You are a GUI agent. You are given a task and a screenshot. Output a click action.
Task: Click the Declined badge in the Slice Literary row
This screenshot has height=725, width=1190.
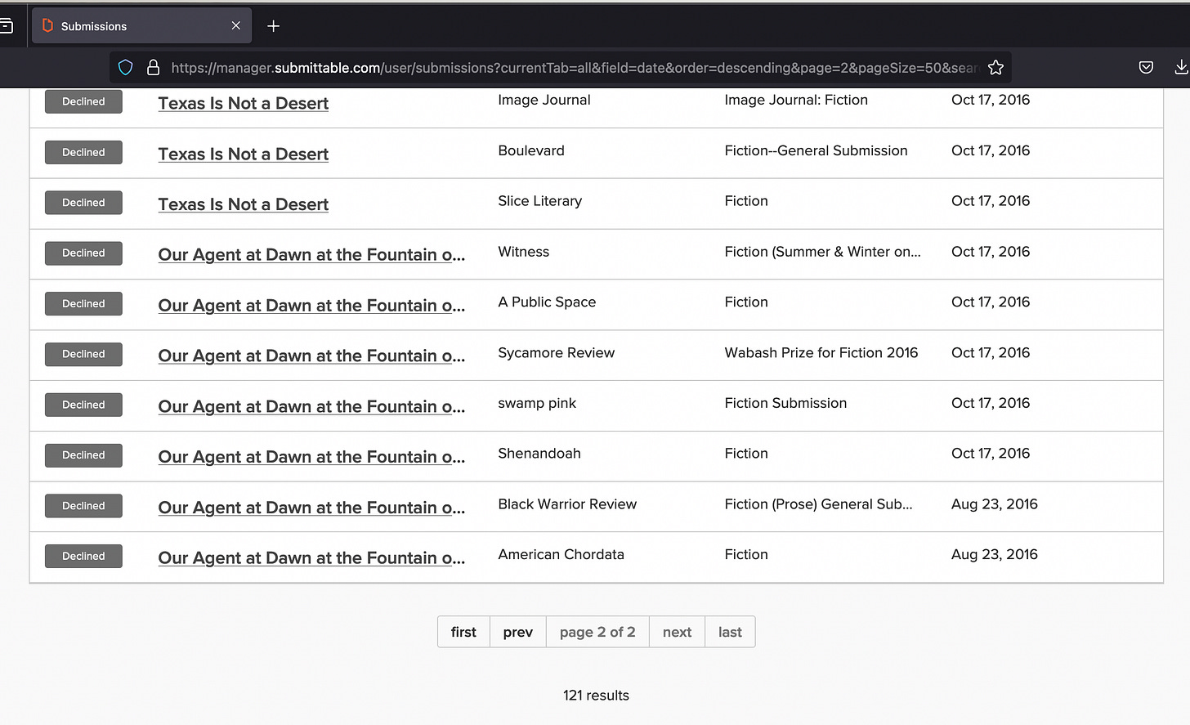tap(83, 203)
